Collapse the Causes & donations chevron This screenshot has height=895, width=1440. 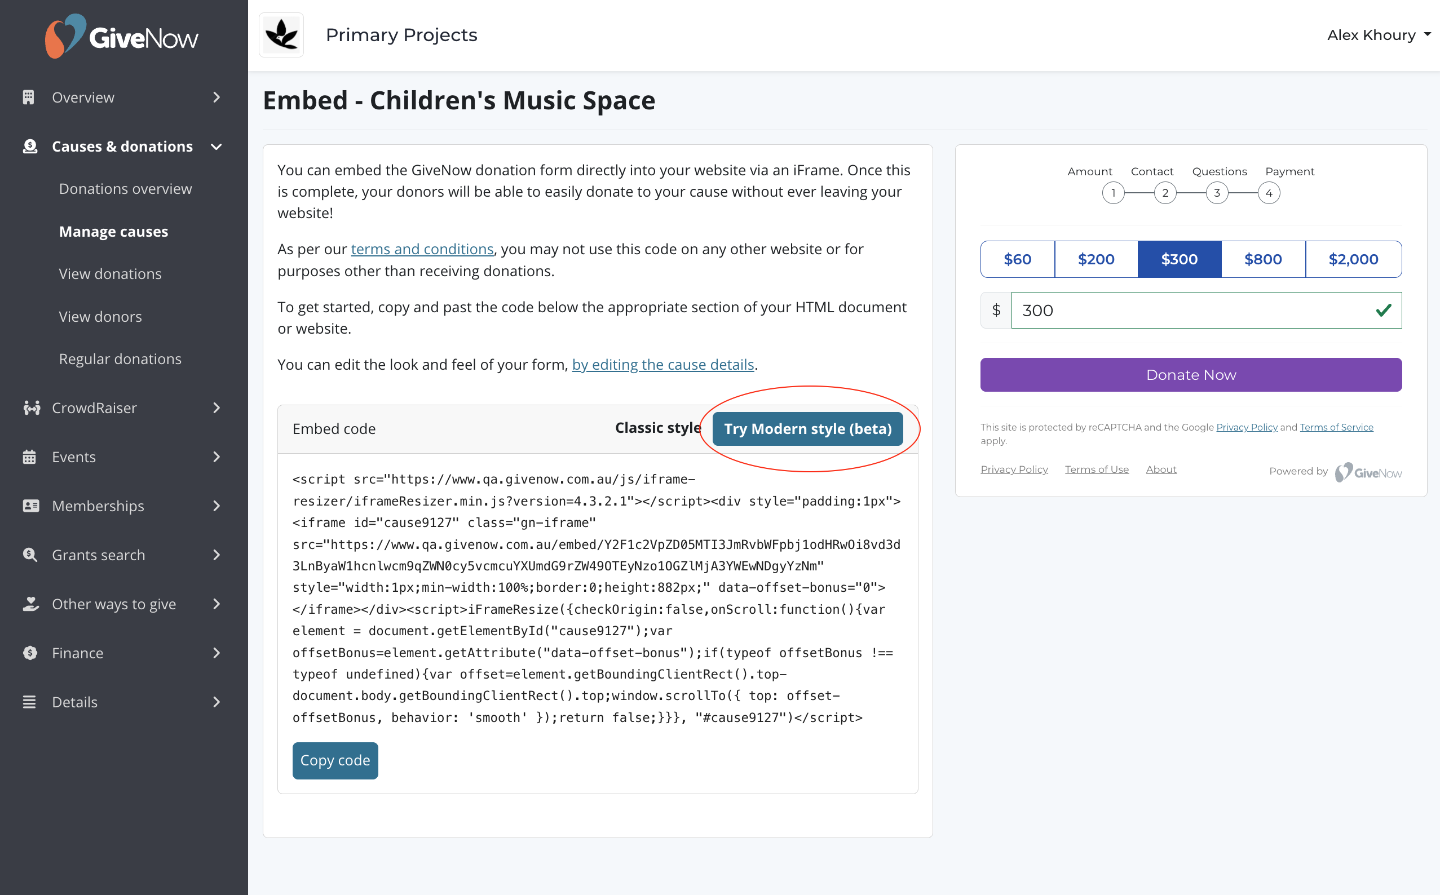point(217,146)
